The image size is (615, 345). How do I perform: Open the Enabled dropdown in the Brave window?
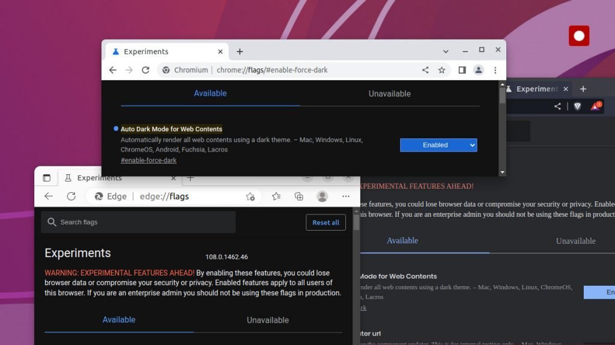(602, 292)
